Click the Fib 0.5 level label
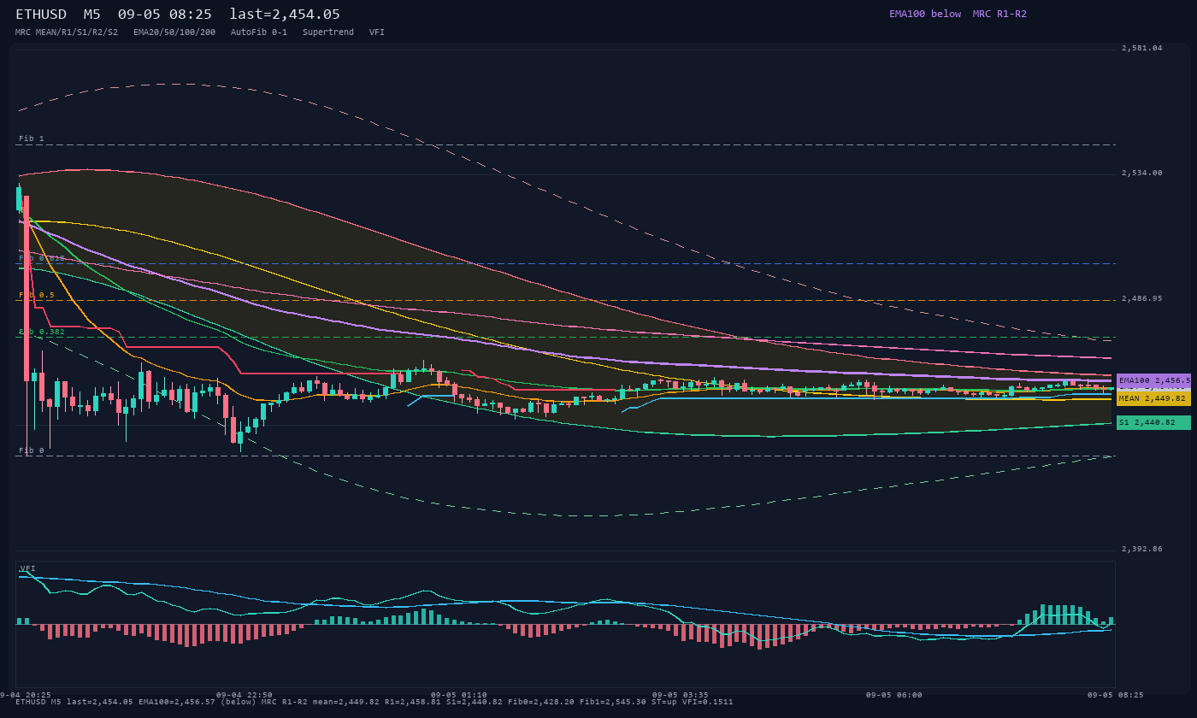The image size is (1197, 718). coord(37,295)
